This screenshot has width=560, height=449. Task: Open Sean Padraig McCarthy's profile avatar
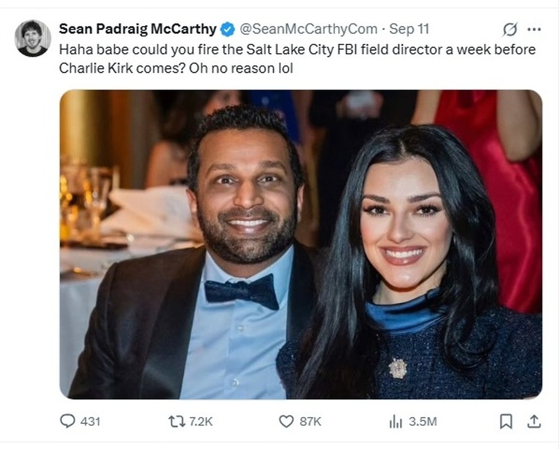click(x=33, y=38)
